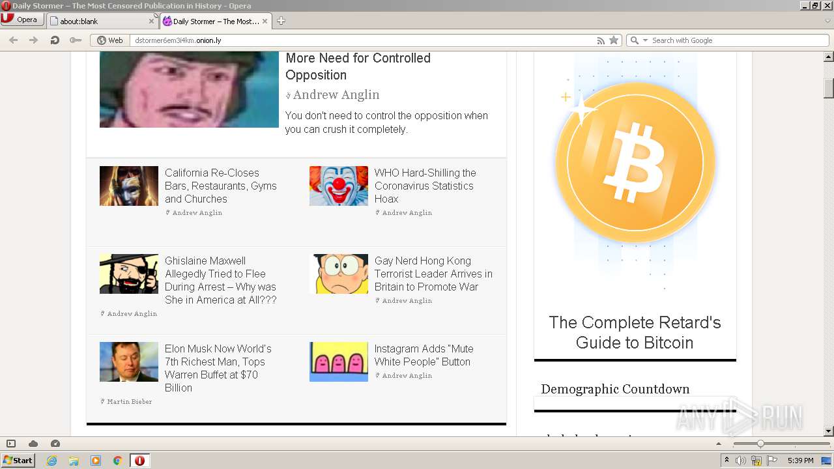Screen dimensions: 834x469
Task: Click the volume speaker tray icon
Action: click(741, 461)
